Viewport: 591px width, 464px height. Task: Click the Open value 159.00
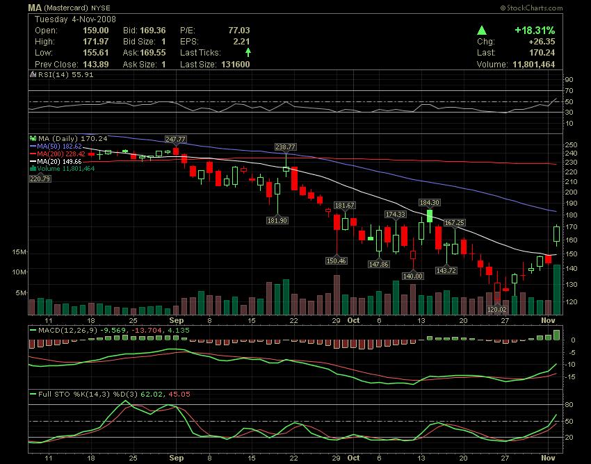pos(96,31)
